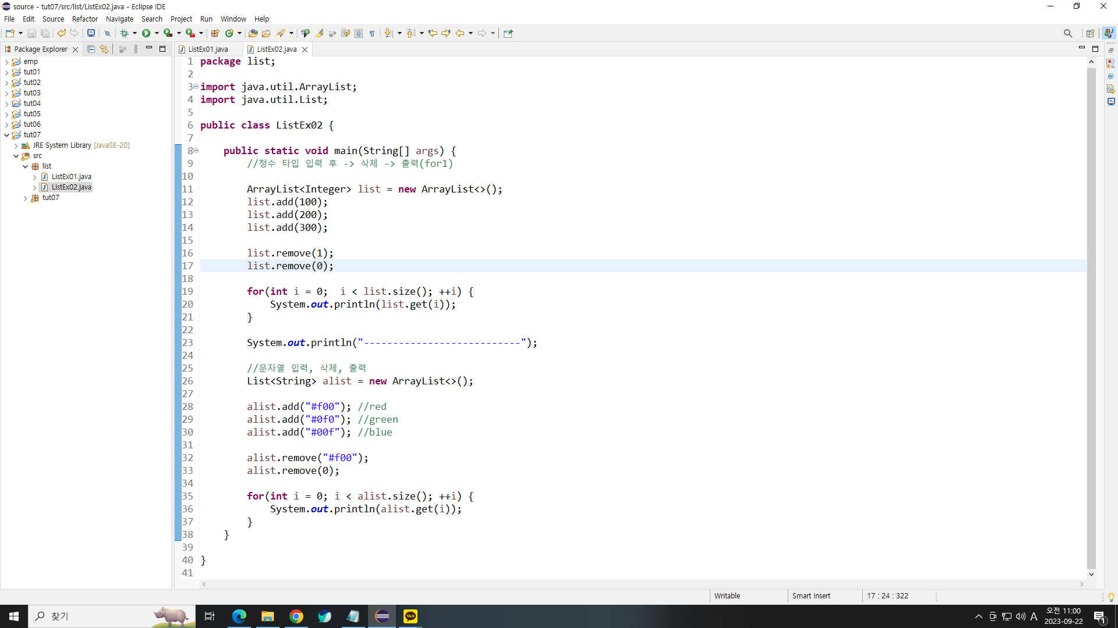Screen dimensions: 1118x628
Task: Click Collapse All in Package Explorer
Action: (91, 49)
